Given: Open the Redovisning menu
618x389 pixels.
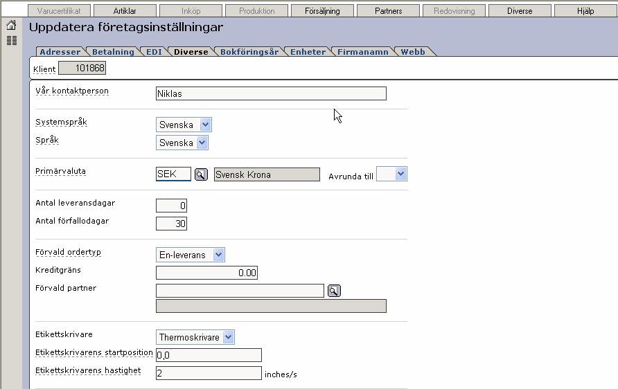Looking at the screenshot, I should click(454, 11).
